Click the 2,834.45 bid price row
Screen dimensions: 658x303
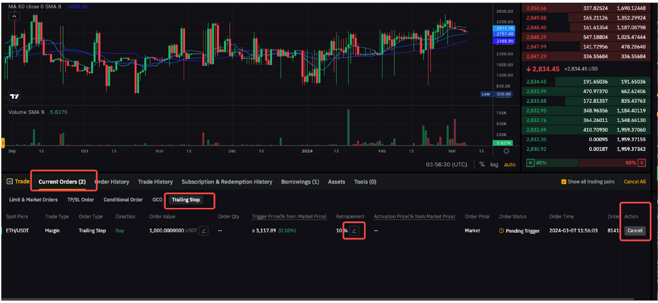[x=536, y=82]
